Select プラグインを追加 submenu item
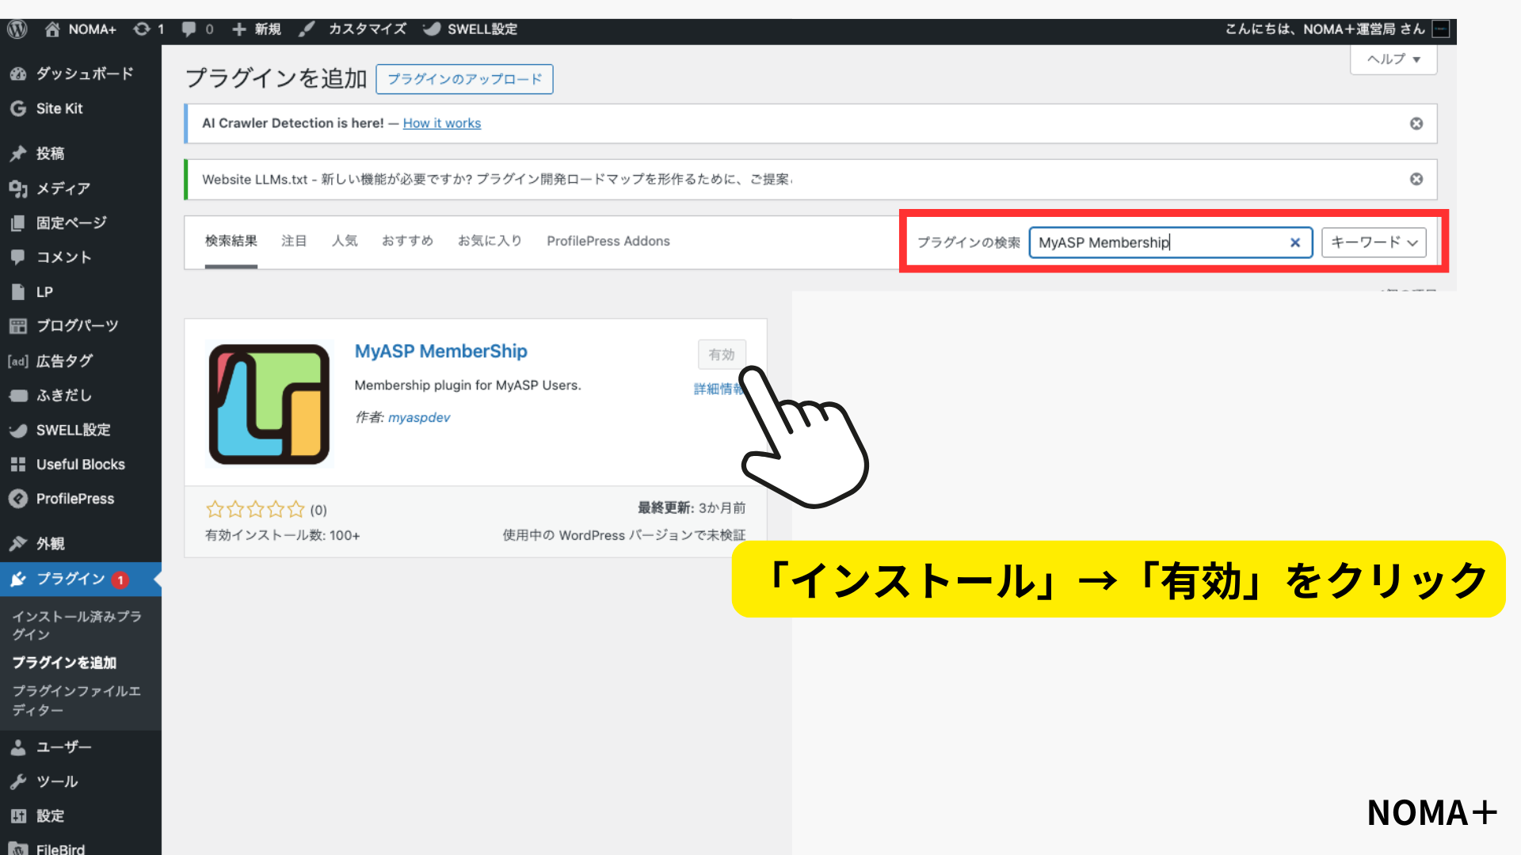Screen dimensions: 1521x855 click(x=64, y=663)
